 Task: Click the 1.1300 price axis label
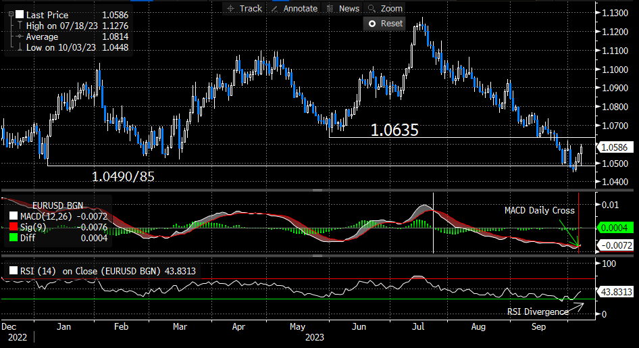[x=615, y=13]
